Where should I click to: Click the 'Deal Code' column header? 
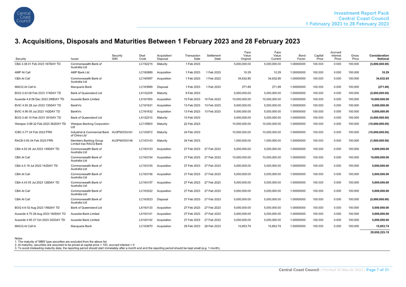click(x=142, y=57)
